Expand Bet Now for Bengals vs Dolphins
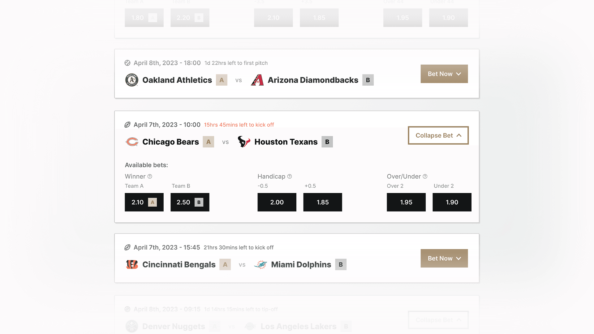This screenshot has width=594, height=334. pos(444,259)
